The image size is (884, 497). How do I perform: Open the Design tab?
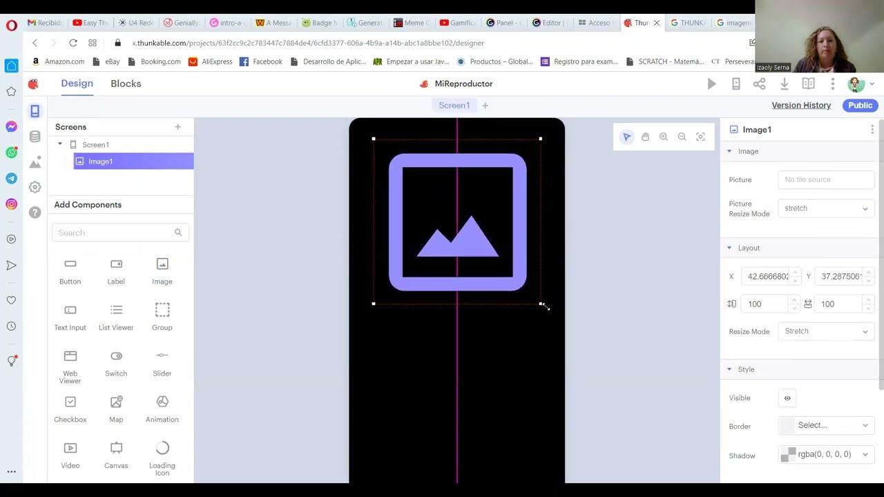coord(77,84)
